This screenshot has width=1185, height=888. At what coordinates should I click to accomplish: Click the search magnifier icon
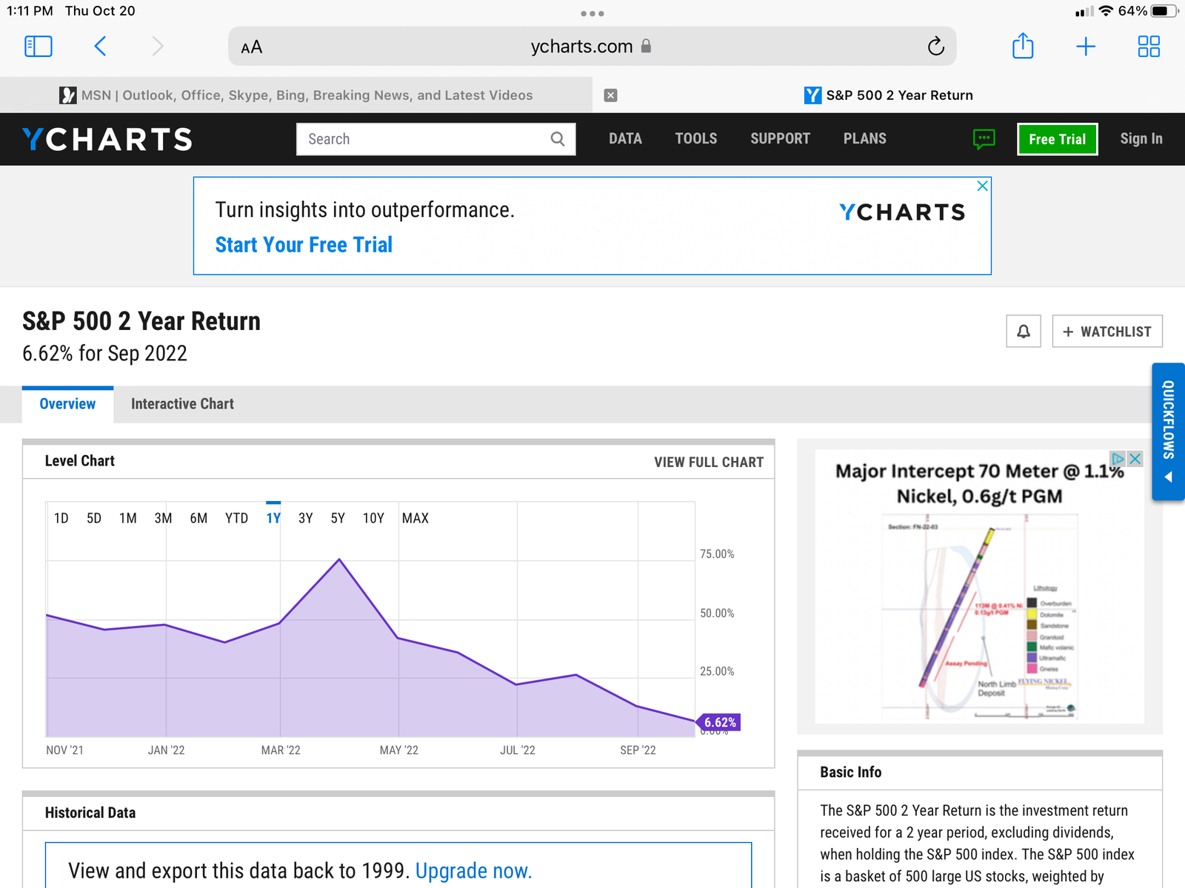558,139
